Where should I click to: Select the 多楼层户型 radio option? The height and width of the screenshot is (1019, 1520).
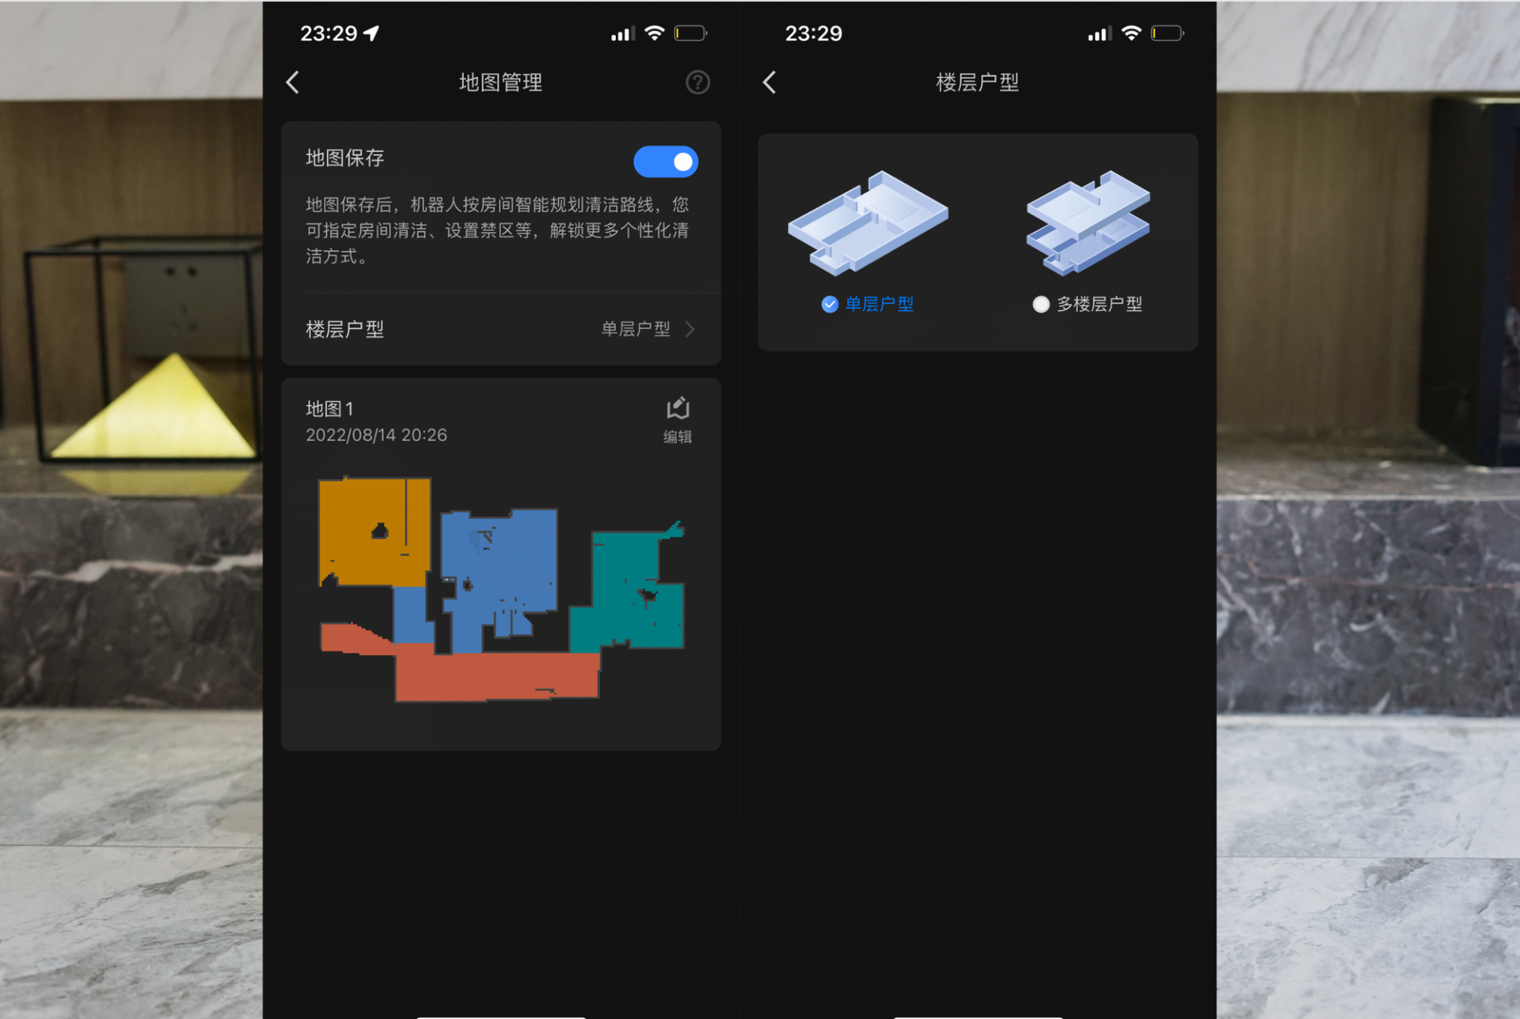click(1041, 304)
